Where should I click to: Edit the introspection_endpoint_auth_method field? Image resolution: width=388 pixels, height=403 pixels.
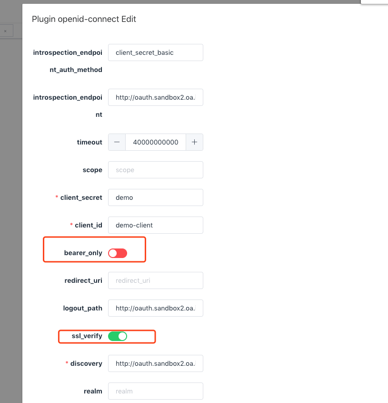point(155,52)
